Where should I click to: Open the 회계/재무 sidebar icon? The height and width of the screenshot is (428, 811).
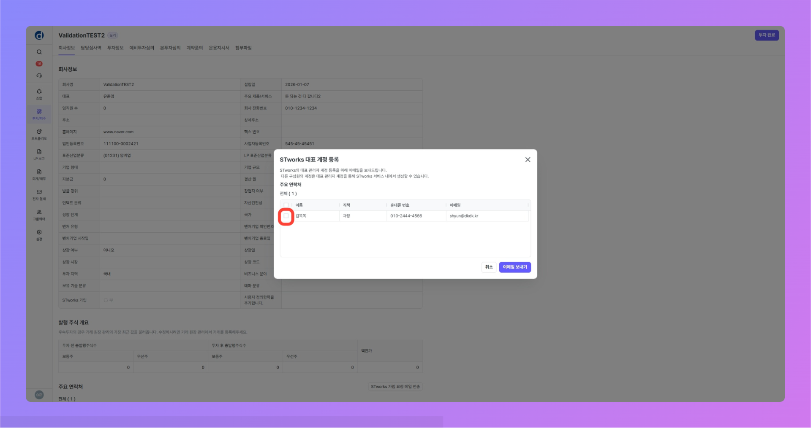(x=39, y=175)
